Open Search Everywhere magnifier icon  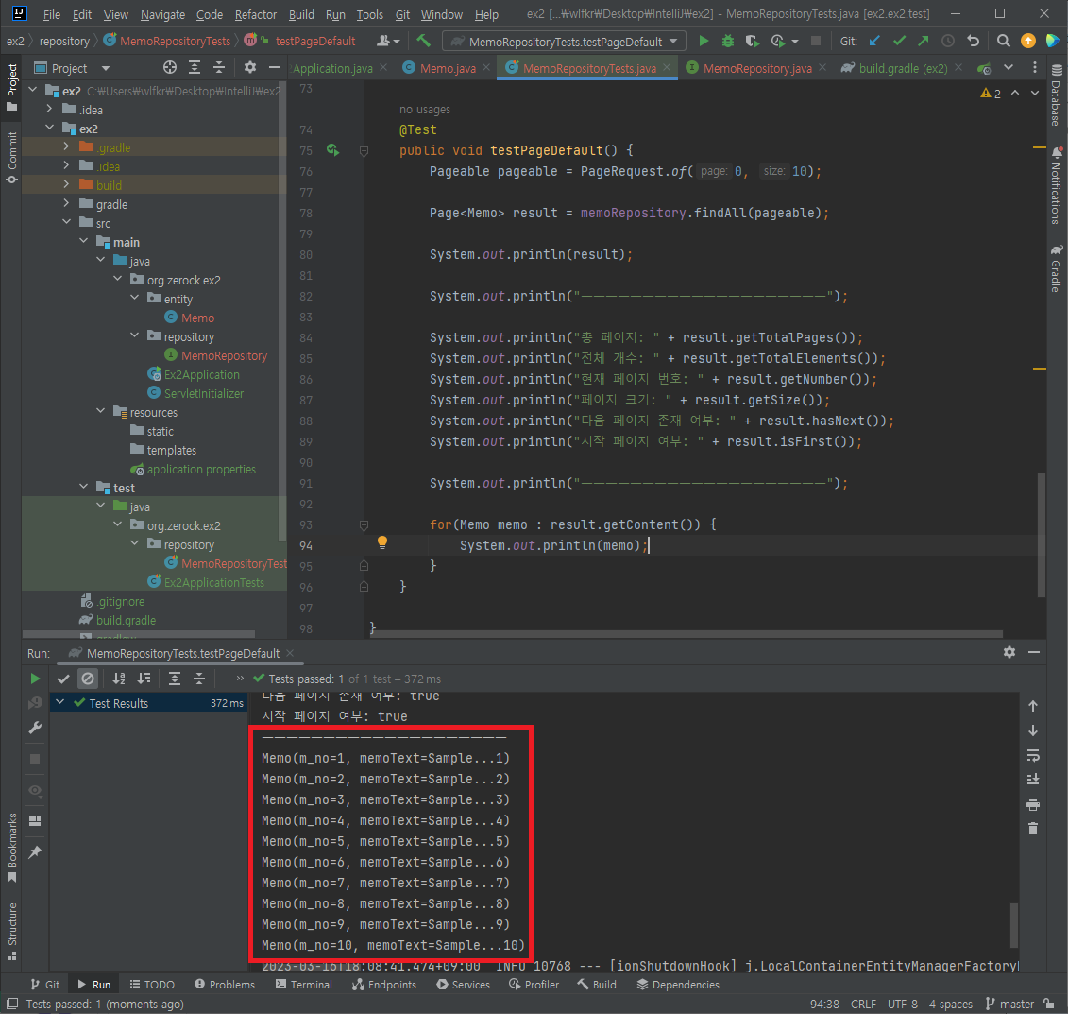pyautogui.click(x=1003, y=41)
